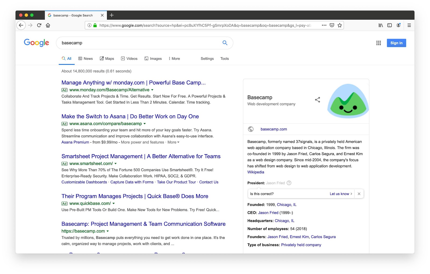Image resolution: width=430 pixels, height=274 pixels.
Task: Open the Carlos Segura founder link
Action: coord(323,237)
